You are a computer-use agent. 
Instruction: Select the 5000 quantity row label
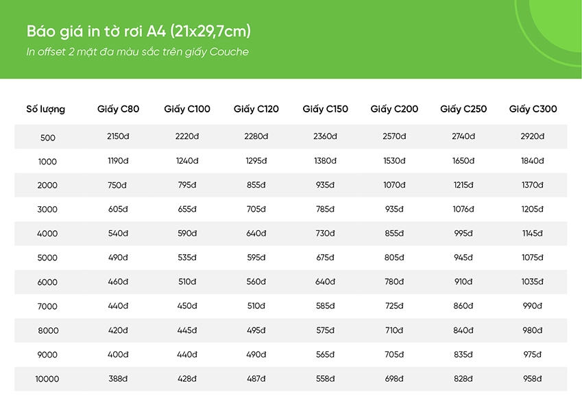[47, 258]
